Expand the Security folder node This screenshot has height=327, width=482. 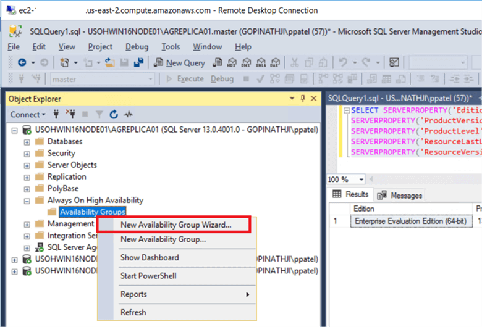tap(27, 153)
